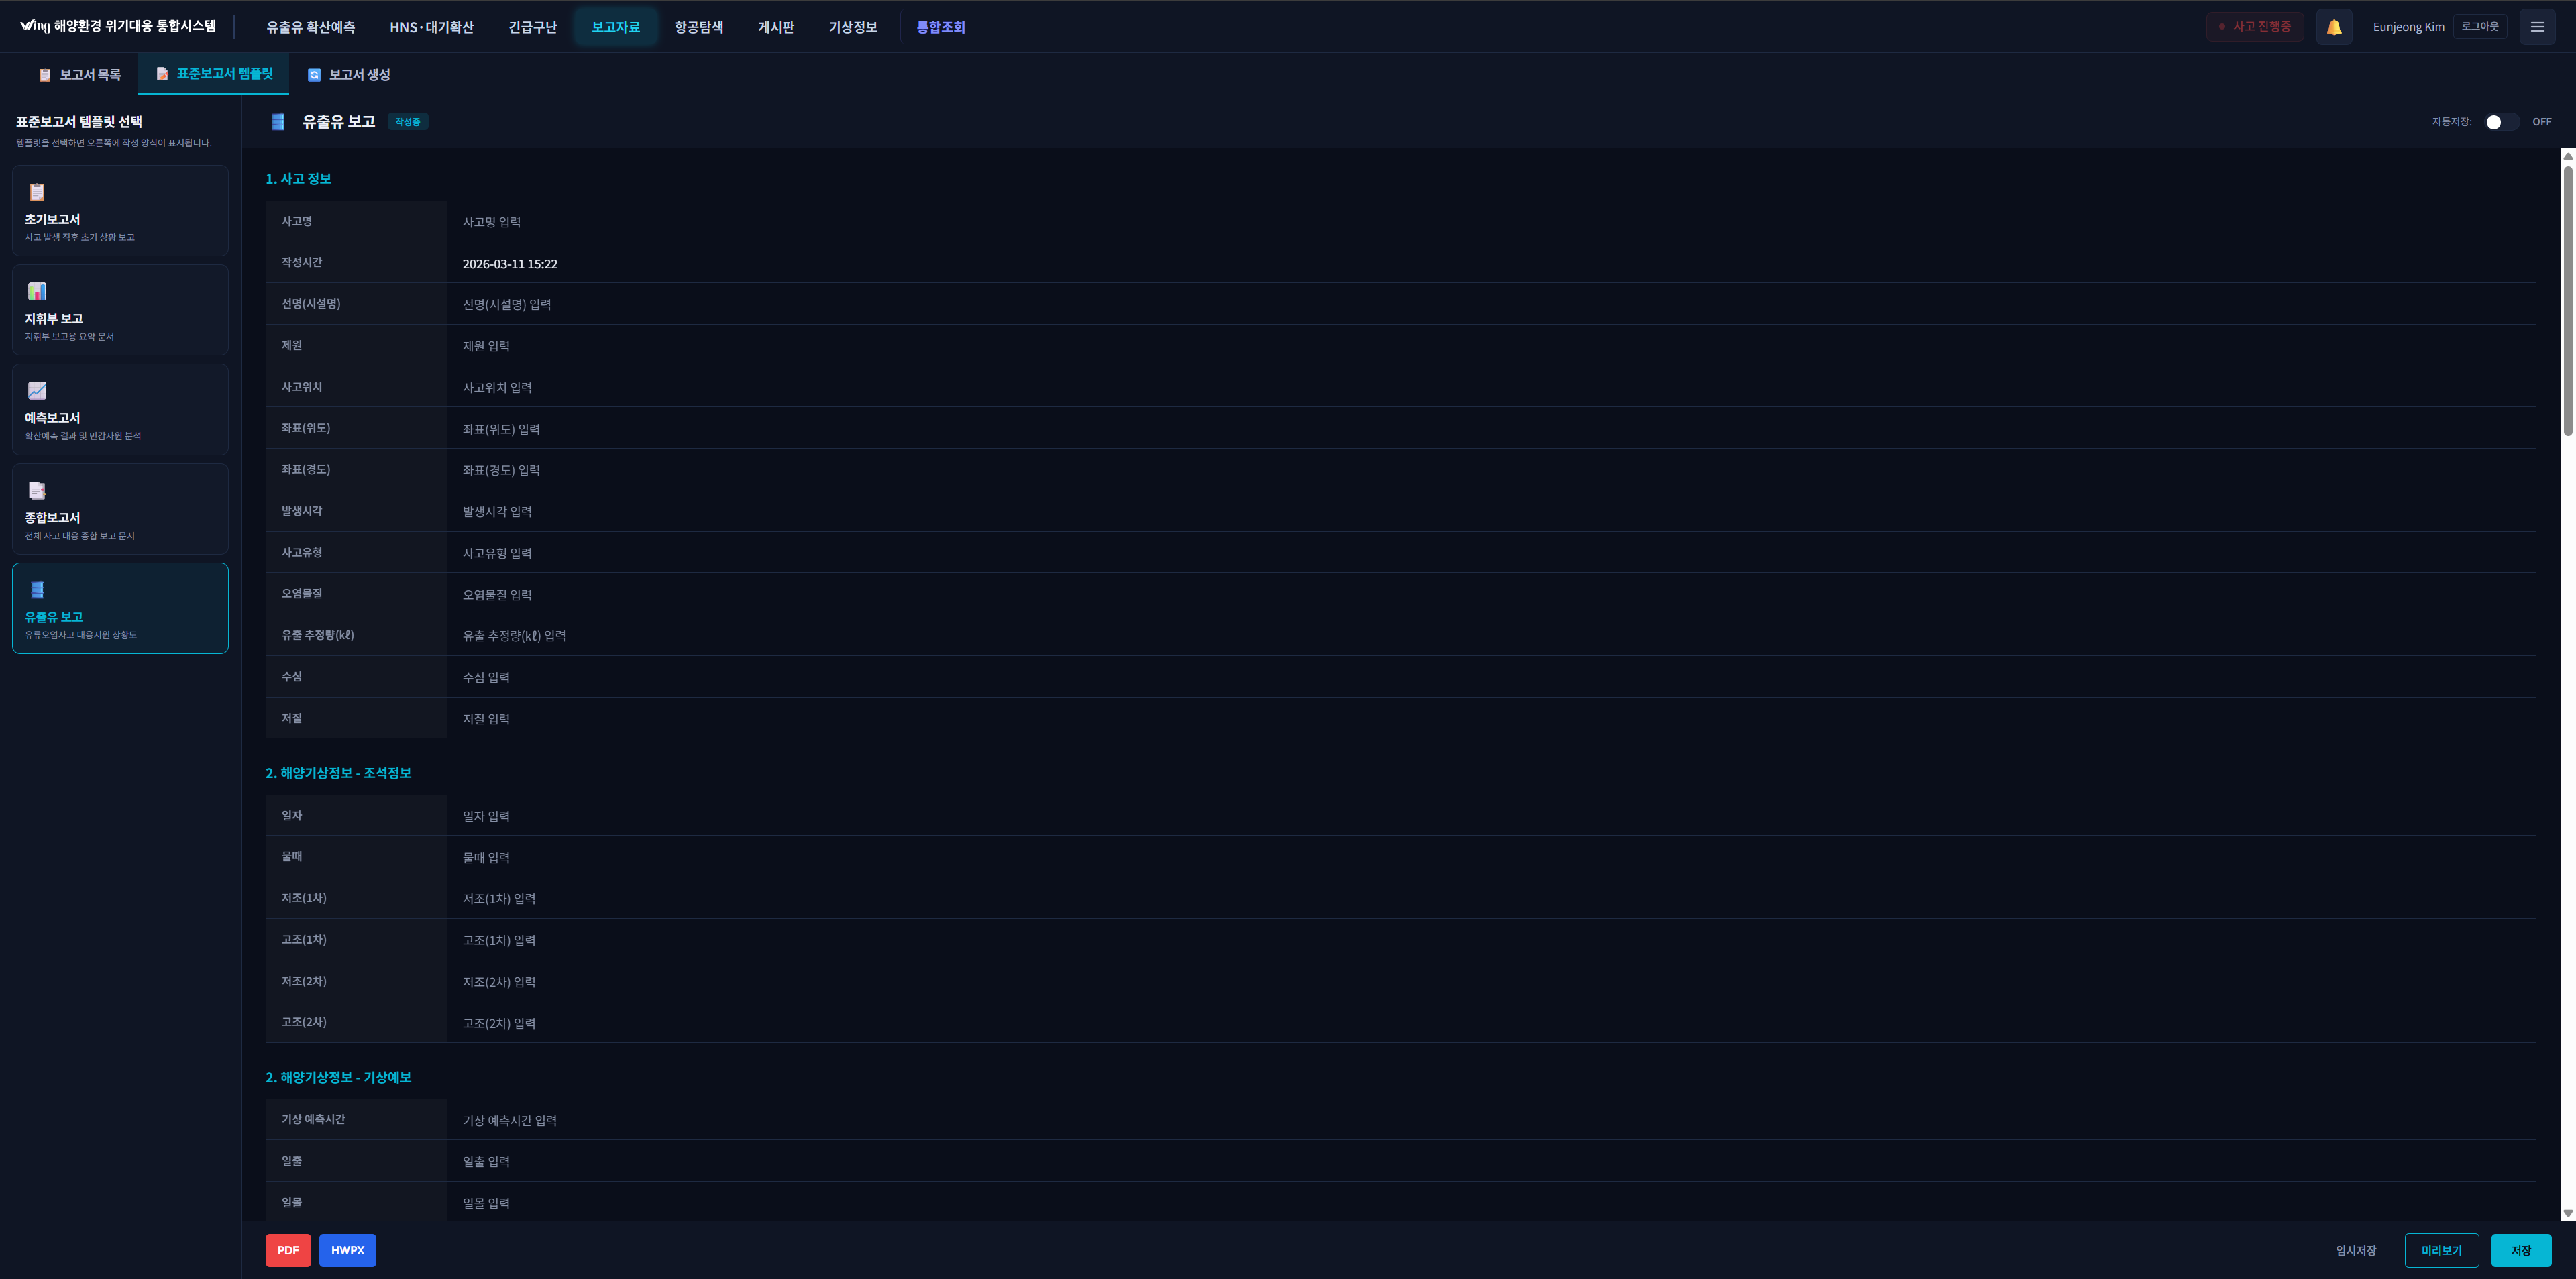Click the 저장 button

2520,1250
